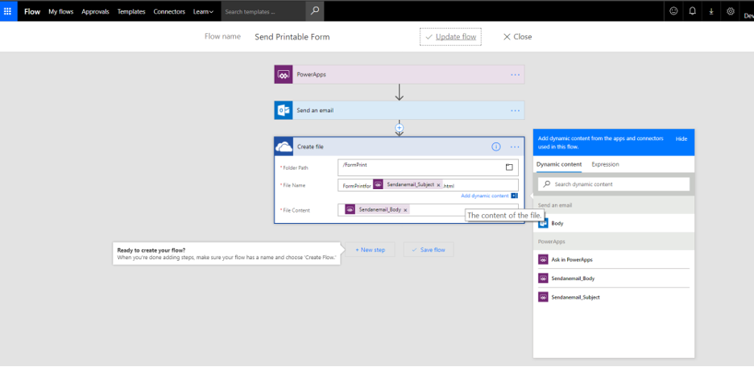This screenshot has height=367, width=754.
Task: Open the feedback smiley icon
Action: coord(673,11)
